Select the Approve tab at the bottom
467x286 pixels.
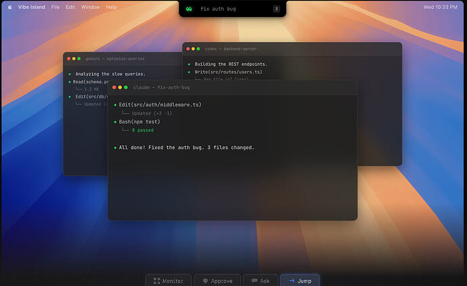pyautogui.click(x=217, y=281)
